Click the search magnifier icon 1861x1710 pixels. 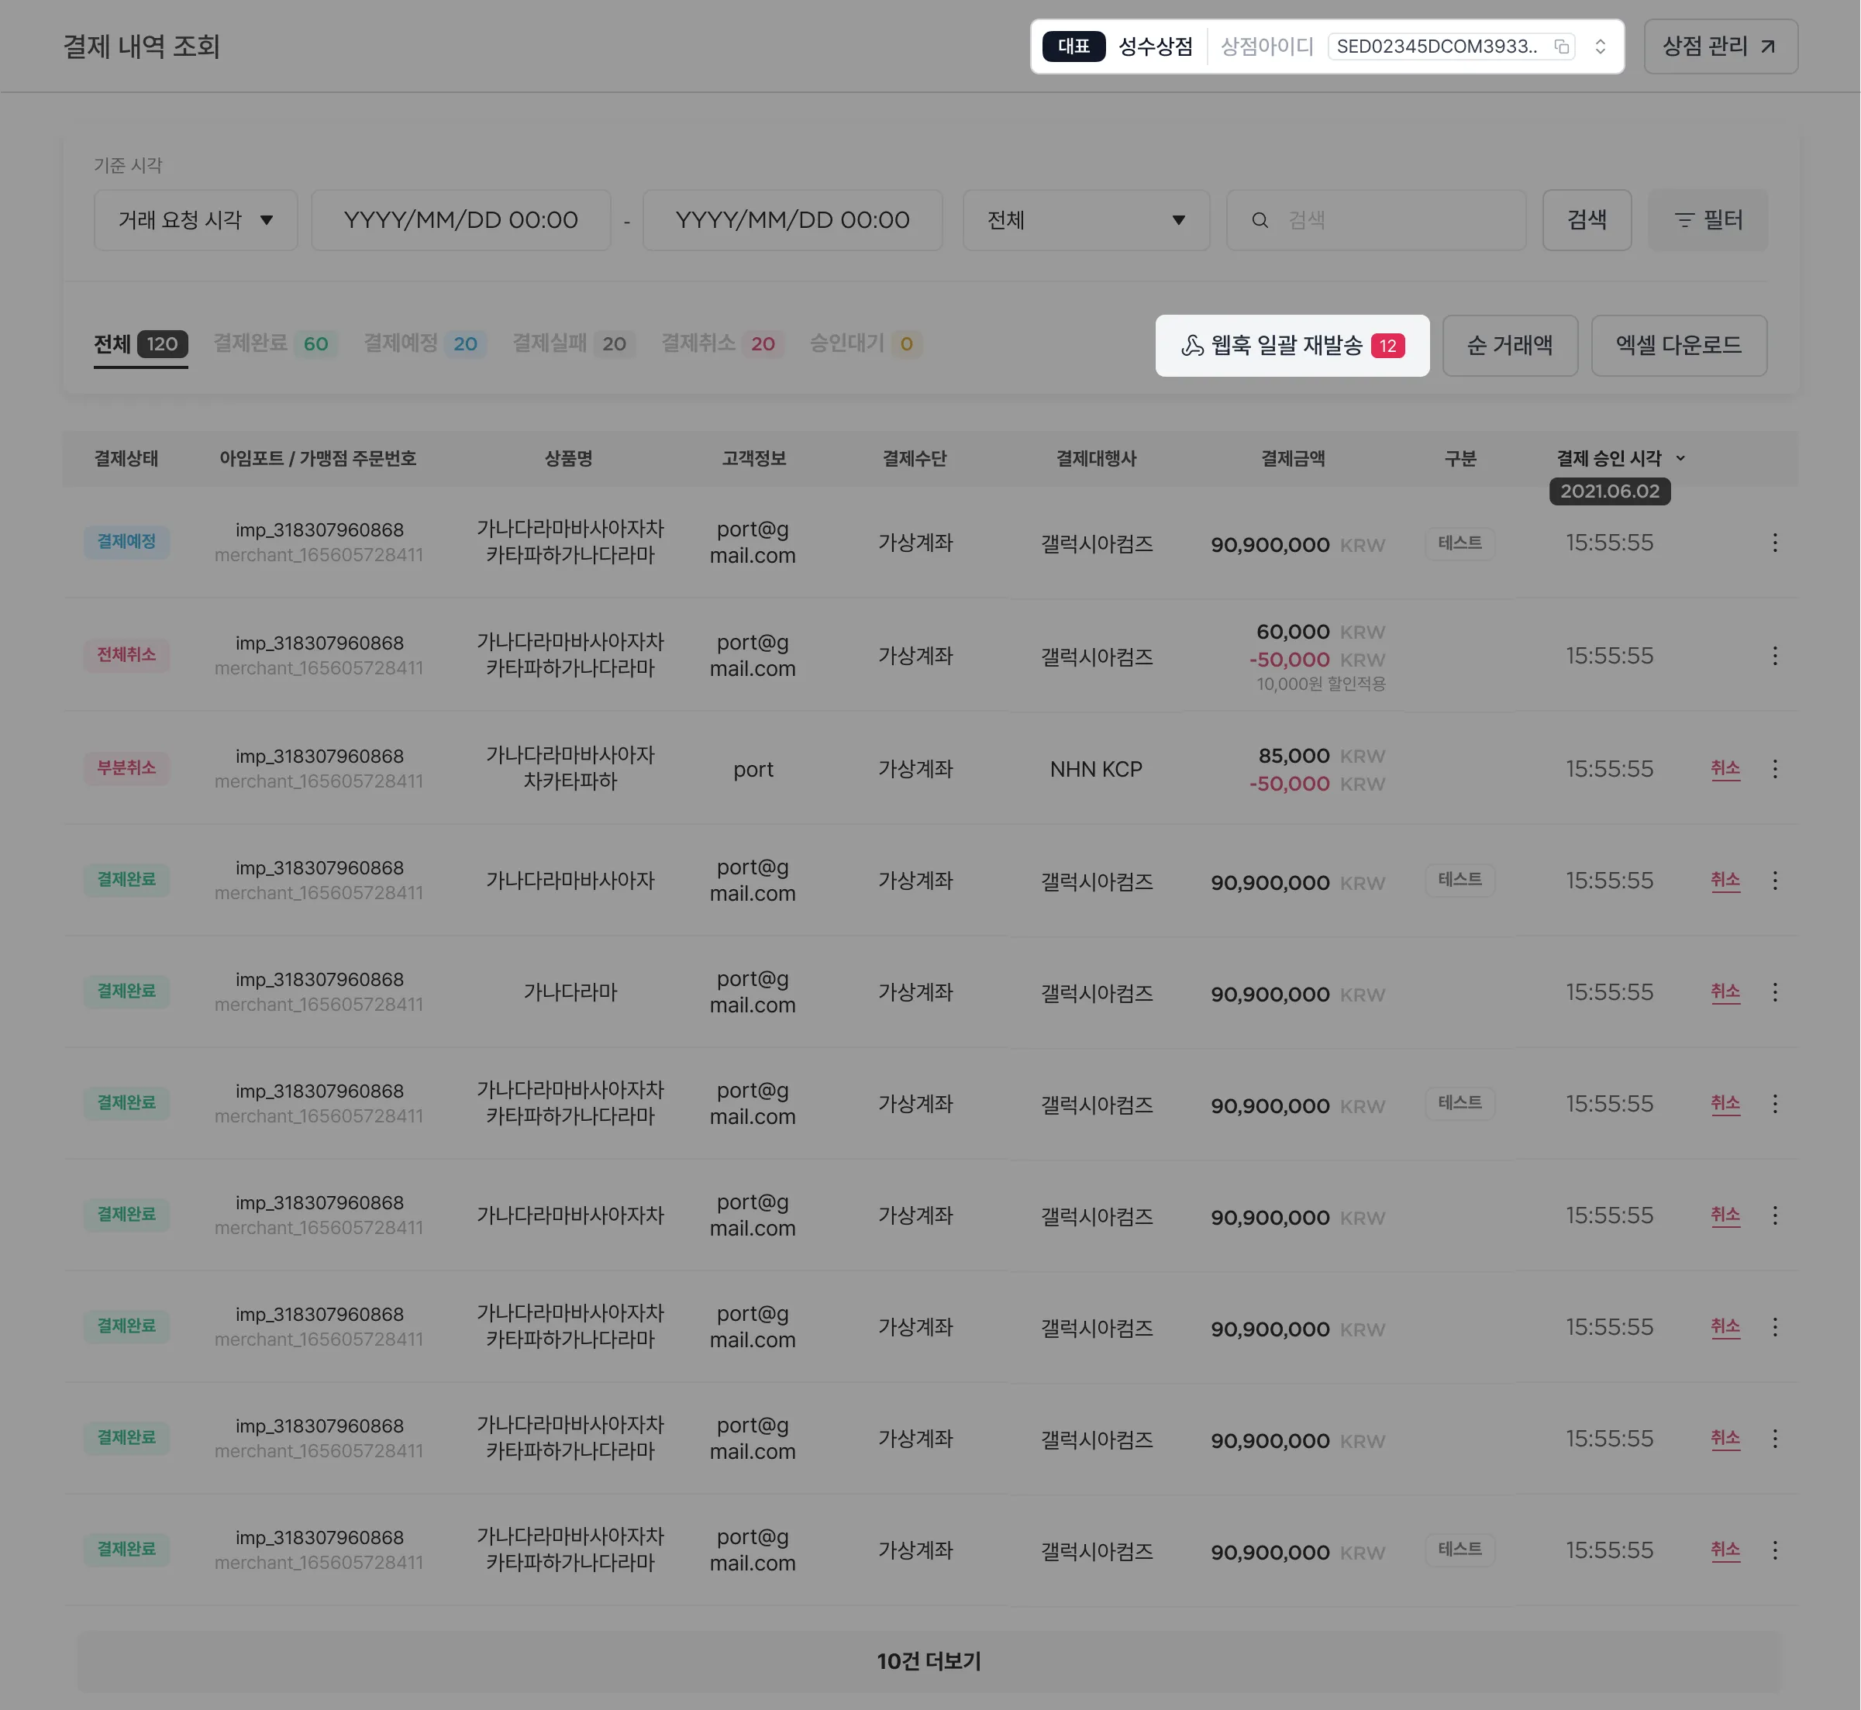(x=1260, y=220)
